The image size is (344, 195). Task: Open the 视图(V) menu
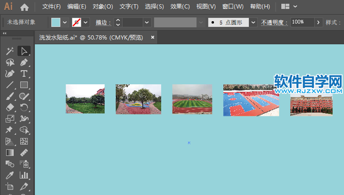tap(206, 7)
